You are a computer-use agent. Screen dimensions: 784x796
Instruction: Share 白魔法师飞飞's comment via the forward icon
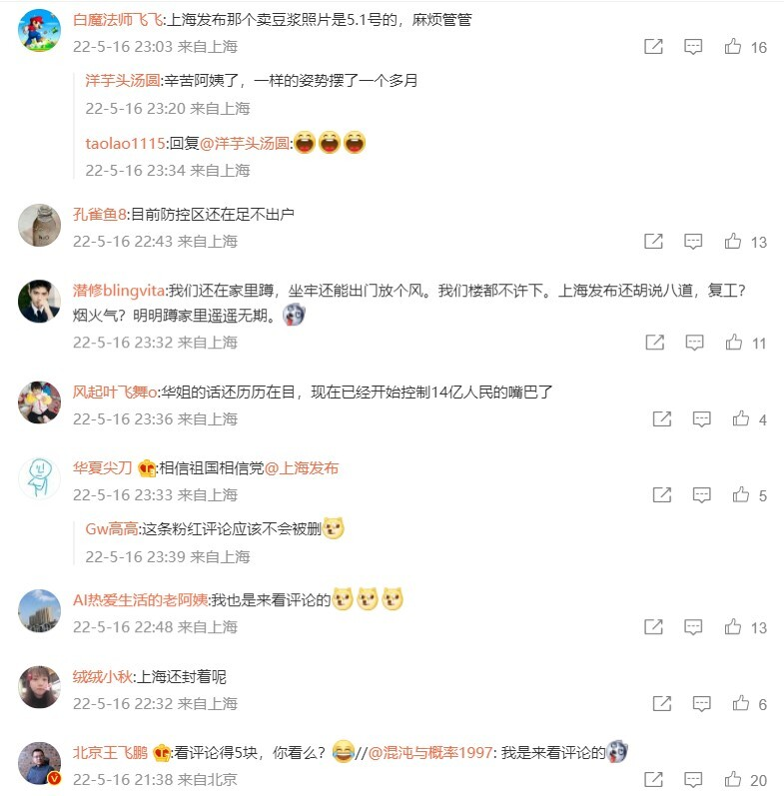click(x=653, y=47)
